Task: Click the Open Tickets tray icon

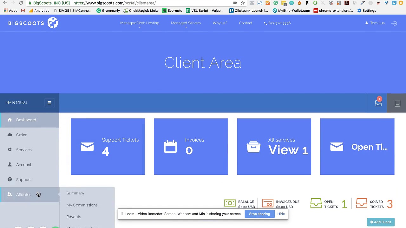Action: coord(316,203)
